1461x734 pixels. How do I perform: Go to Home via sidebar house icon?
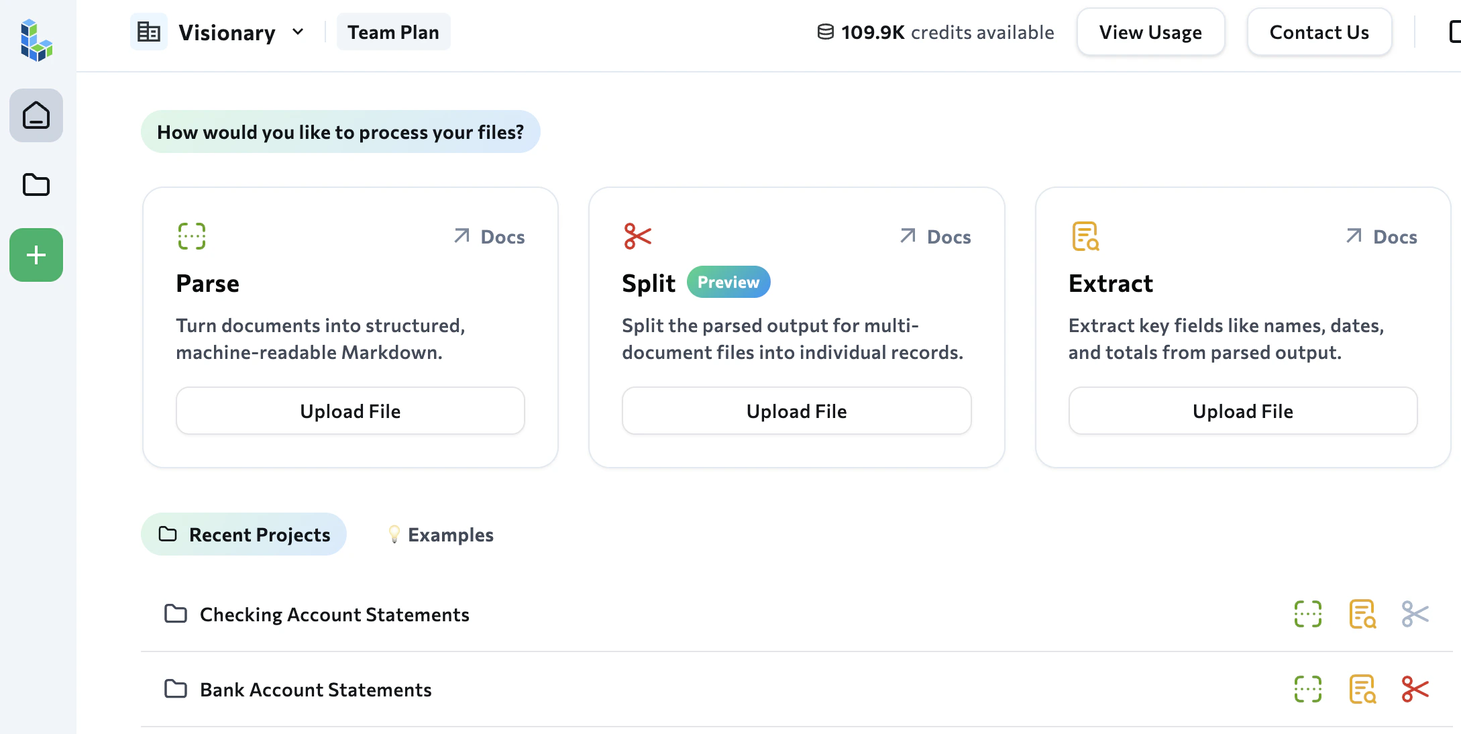tap(36, 115)
